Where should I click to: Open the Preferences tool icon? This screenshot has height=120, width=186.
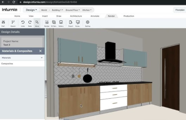(3, 23)
